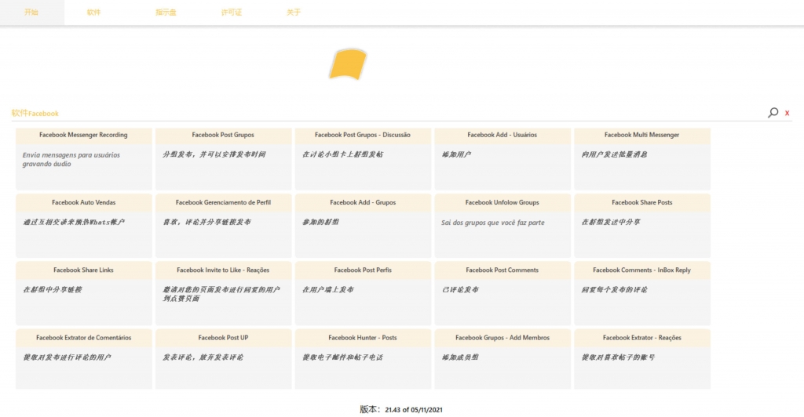This screenshot has width=804, height=417.
Task: Switch to the 软件 tab
Action: pyautogui.click(x=94, y=13)
